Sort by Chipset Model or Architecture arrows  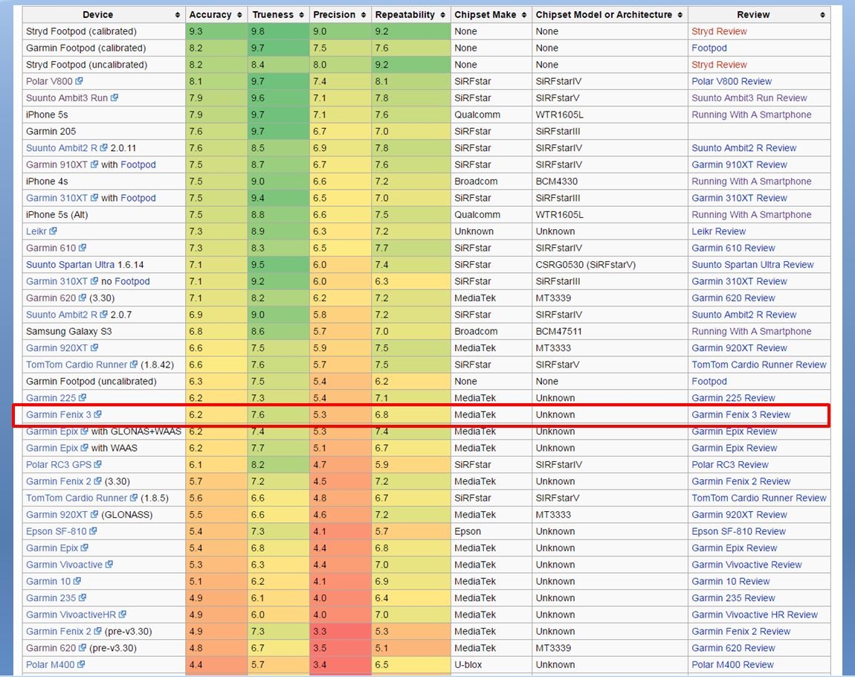[x=680, y=16]
